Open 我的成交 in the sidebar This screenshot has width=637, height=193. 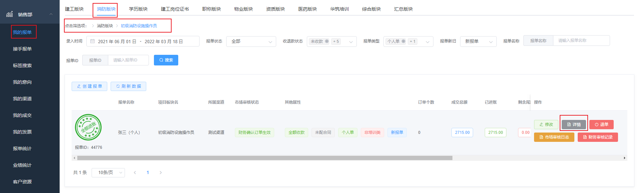[x=22, y=115]
